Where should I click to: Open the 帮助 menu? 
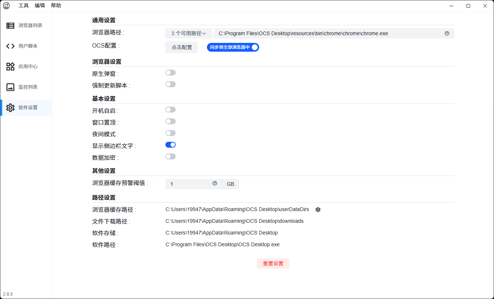56,5
